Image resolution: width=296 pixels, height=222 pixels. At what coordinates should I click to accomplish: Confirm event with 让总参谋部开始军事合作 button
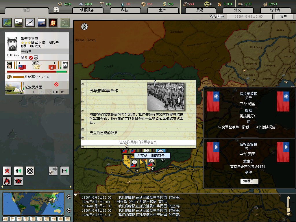(138, 142)
